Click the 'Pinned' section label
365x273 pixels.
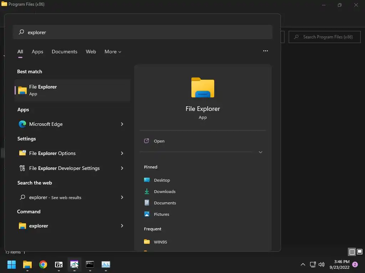tap(151, 167)
